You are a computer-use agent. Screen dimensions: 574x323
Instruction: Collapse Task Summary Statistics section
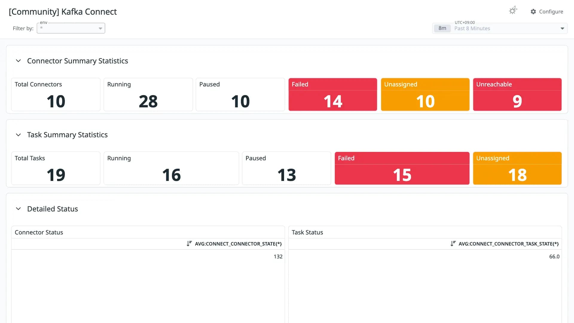coord(18,135)
